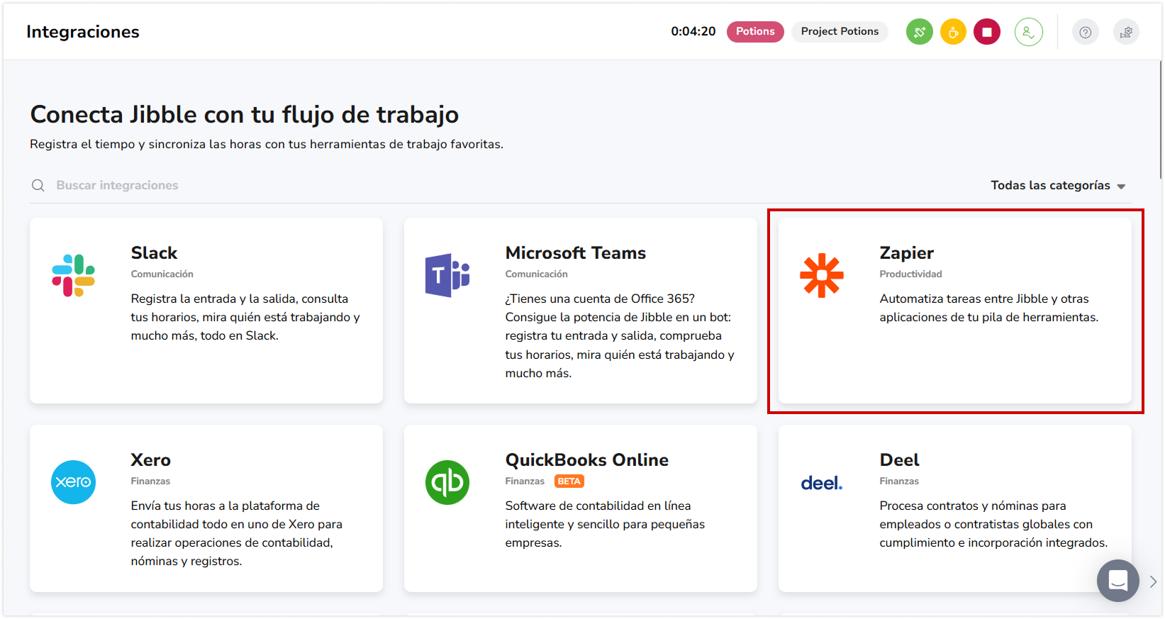
Task: Click the right chevron near chat bubble
Action: 1154,581
